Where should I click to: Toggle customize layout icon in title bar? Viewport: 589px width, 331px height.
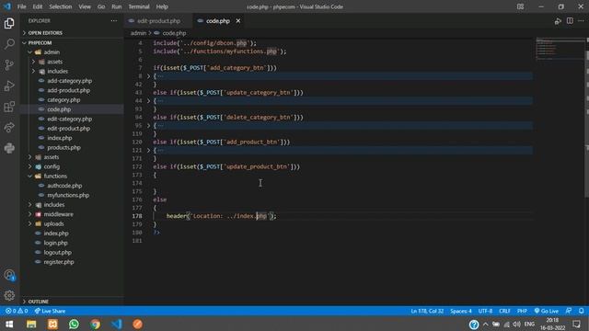(x=520, y=6)
